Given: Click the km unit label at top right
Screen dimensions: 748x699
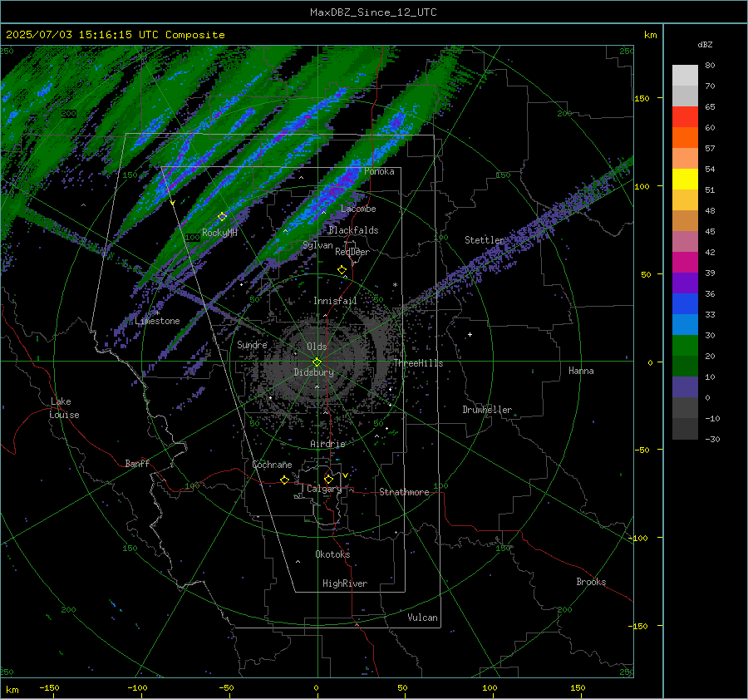Looking at the screenshot, I should [x=650, y=35].
